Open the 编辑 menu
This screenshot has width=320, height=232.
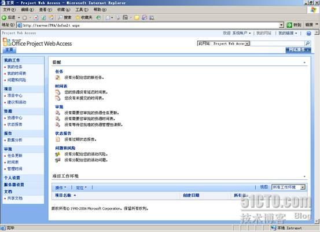[x=27, y=10]
